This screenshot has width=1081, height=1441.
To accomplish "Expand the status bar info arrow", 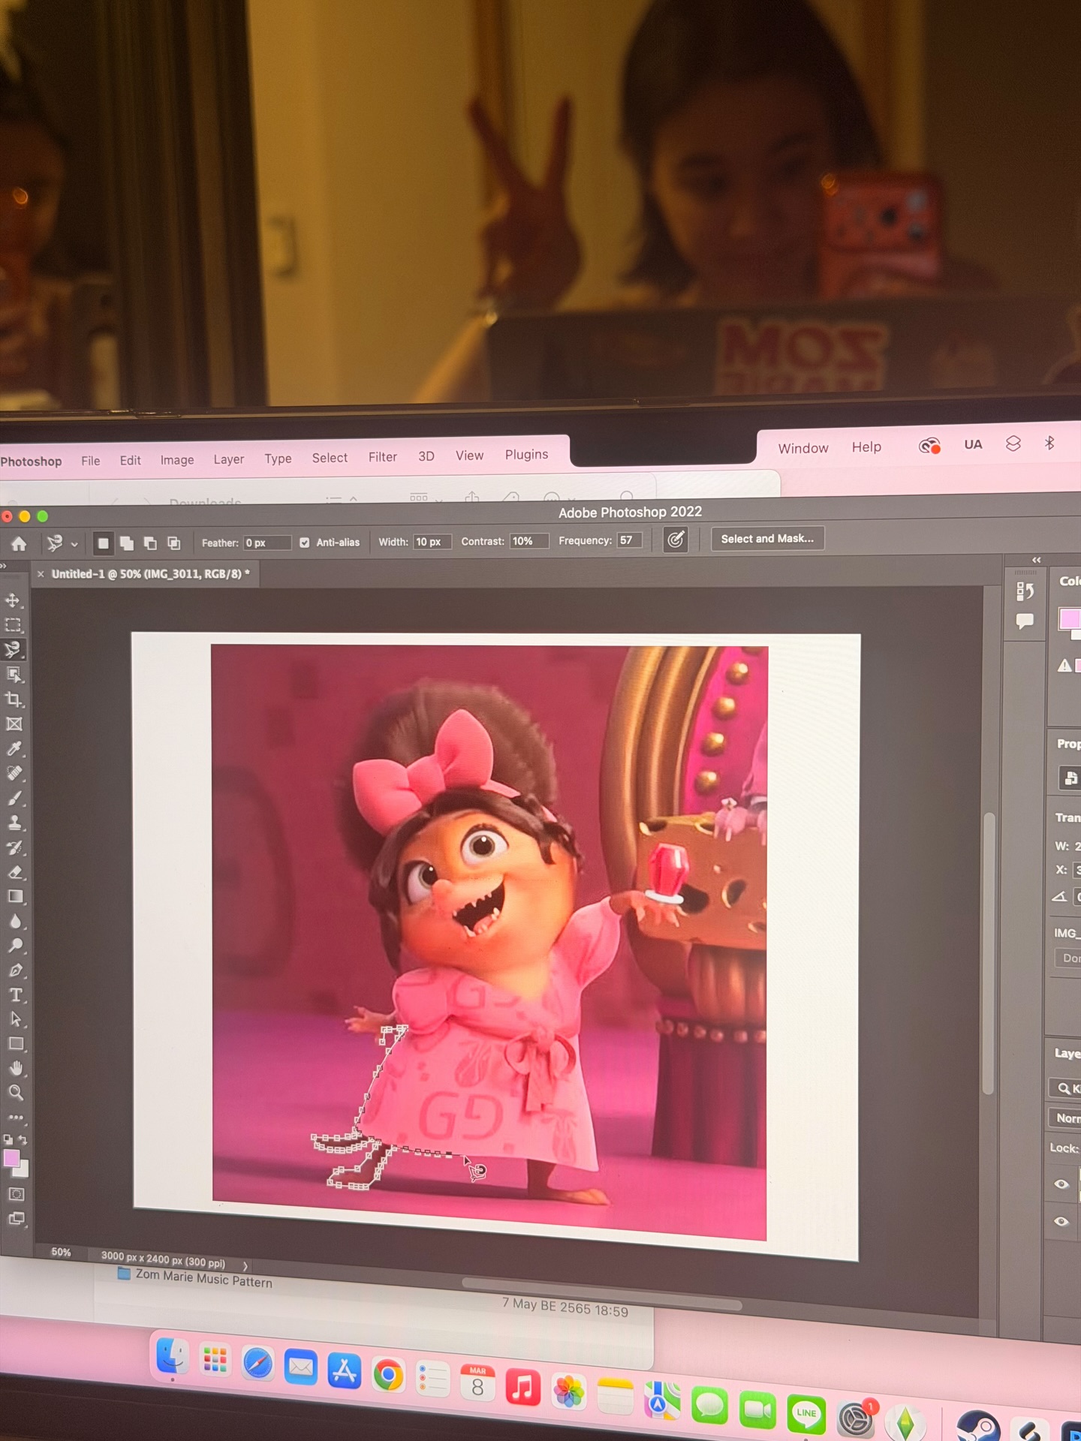I will tap(245, 1266).
